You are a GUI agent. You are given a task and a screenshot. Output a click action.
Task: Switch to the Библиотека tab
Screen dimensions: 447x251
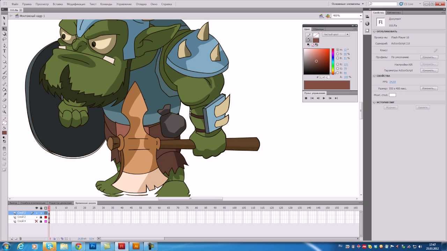point(394,13)
